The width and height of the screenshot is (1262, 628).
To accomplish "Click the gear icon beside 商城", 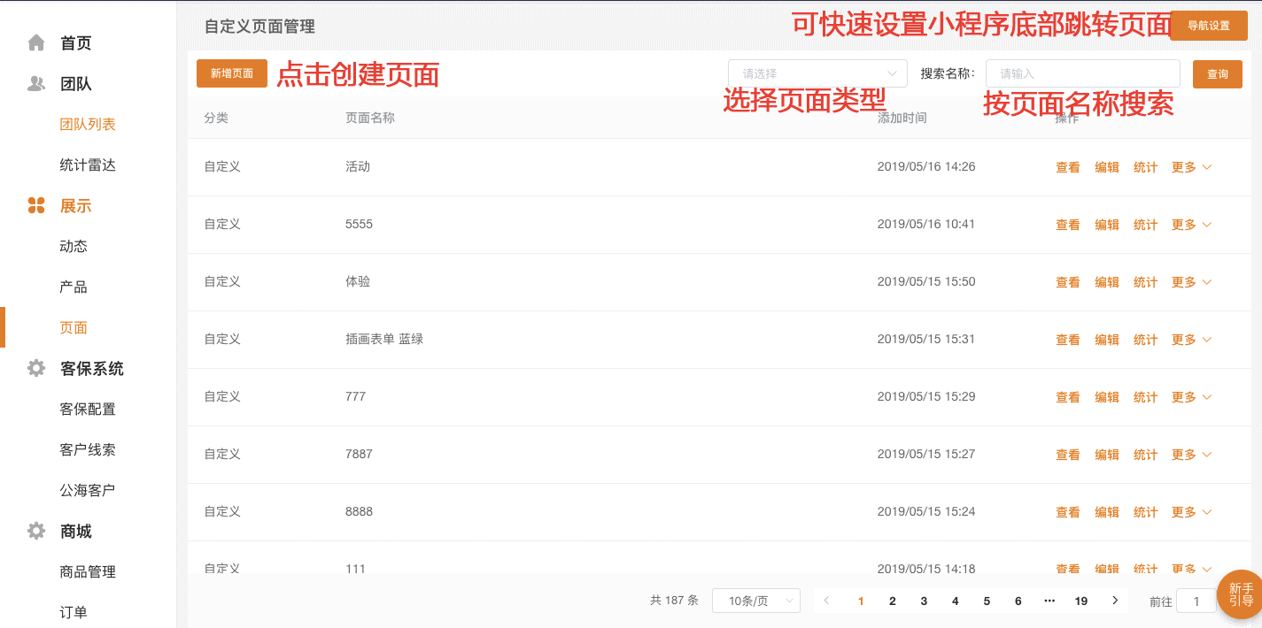I will (36, 531).
